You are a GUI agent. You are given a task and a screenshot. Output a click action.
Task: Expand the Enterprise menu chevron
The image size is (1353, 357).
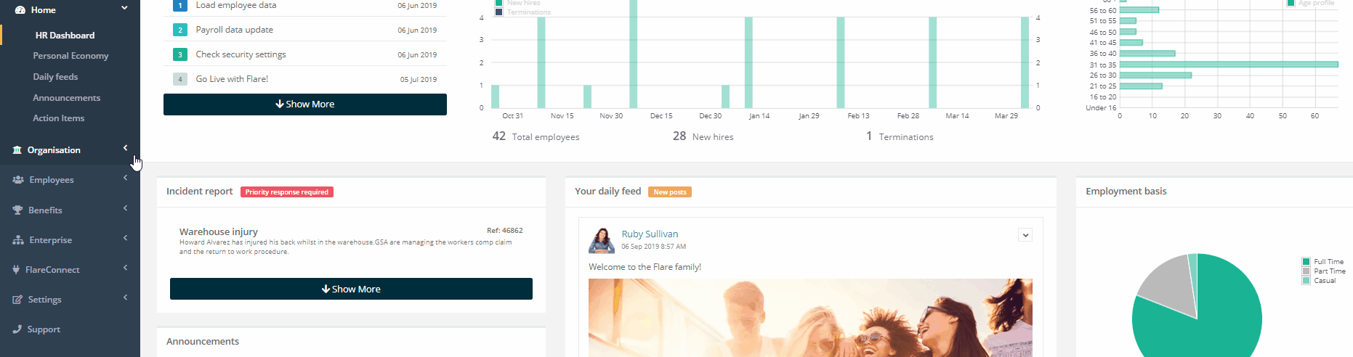point(125,238)
